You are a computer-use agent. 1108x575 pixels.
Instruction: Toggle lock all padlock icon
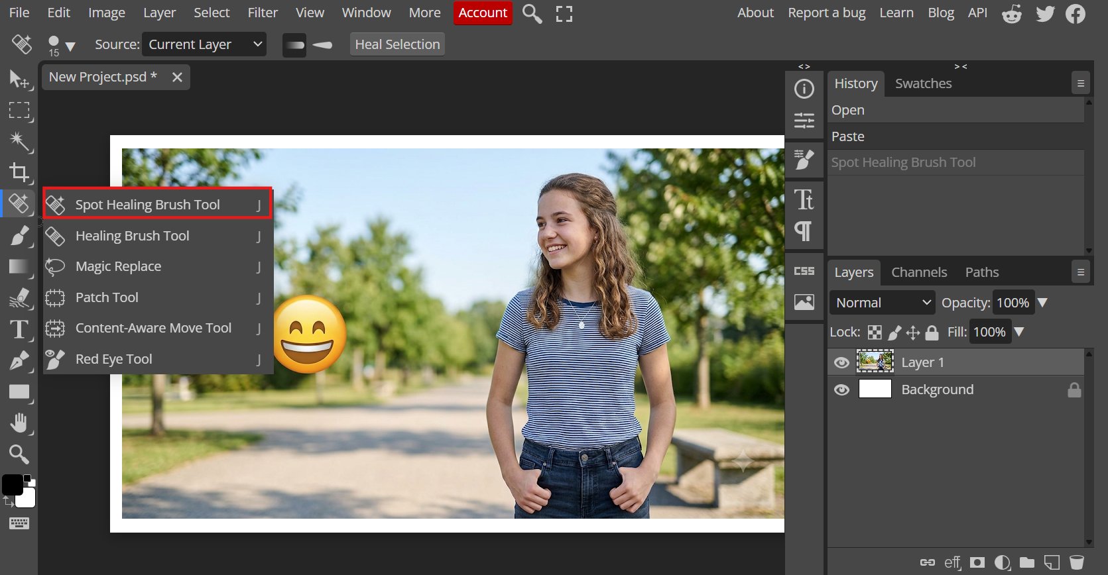click(x=932, y=333)
